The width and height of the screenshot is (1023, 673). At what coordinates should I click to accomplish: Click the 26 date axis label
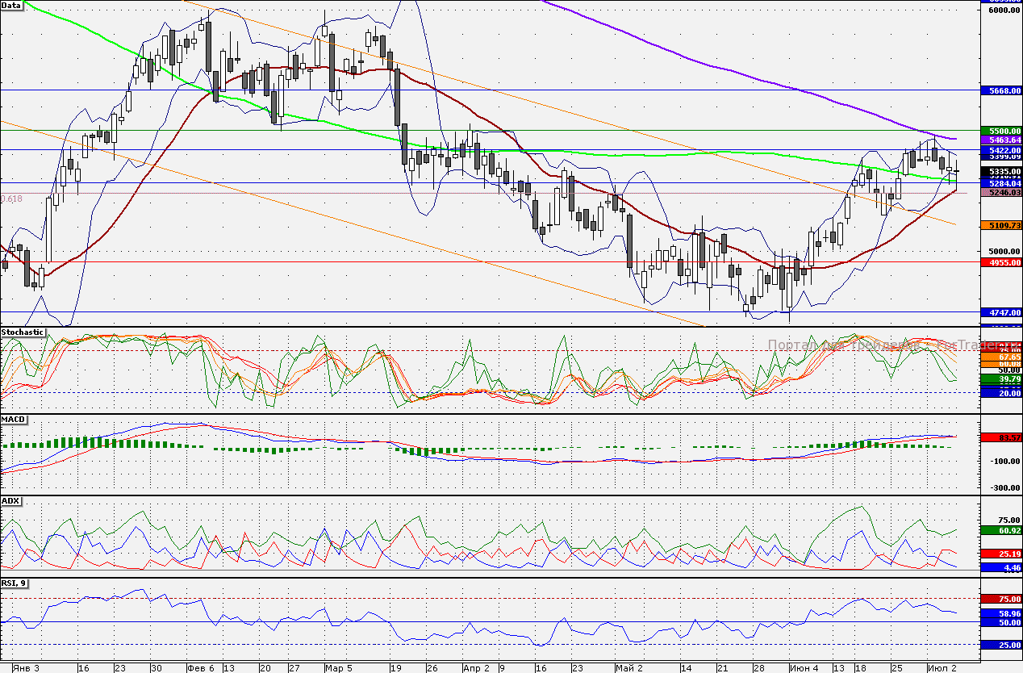pyautogui.click(x=432, y=668)
